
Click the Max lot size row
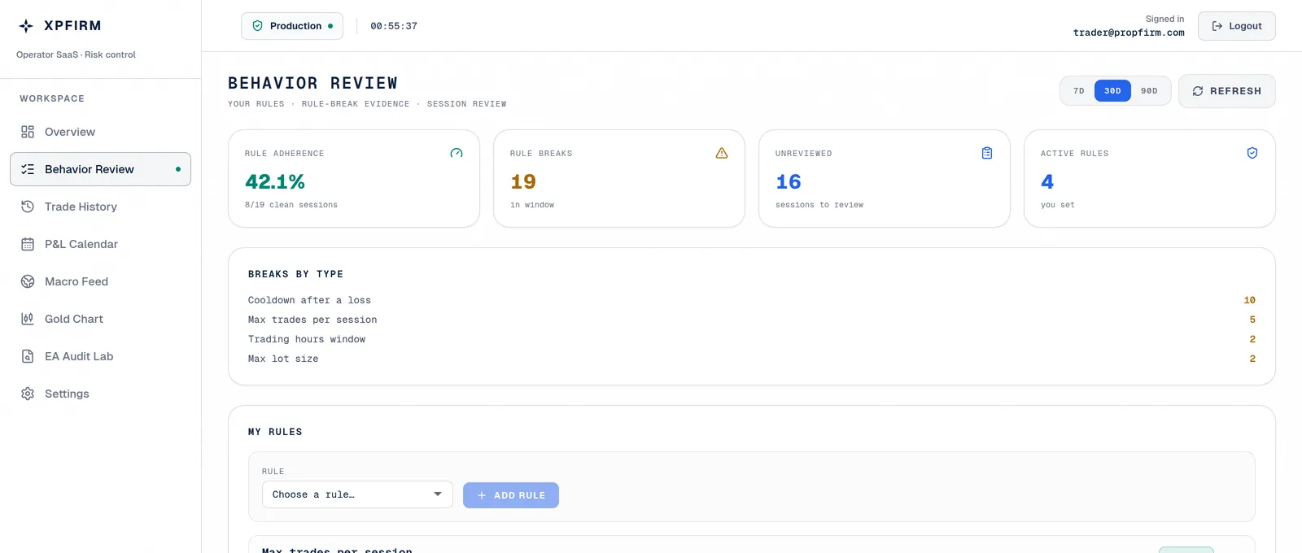752,359
